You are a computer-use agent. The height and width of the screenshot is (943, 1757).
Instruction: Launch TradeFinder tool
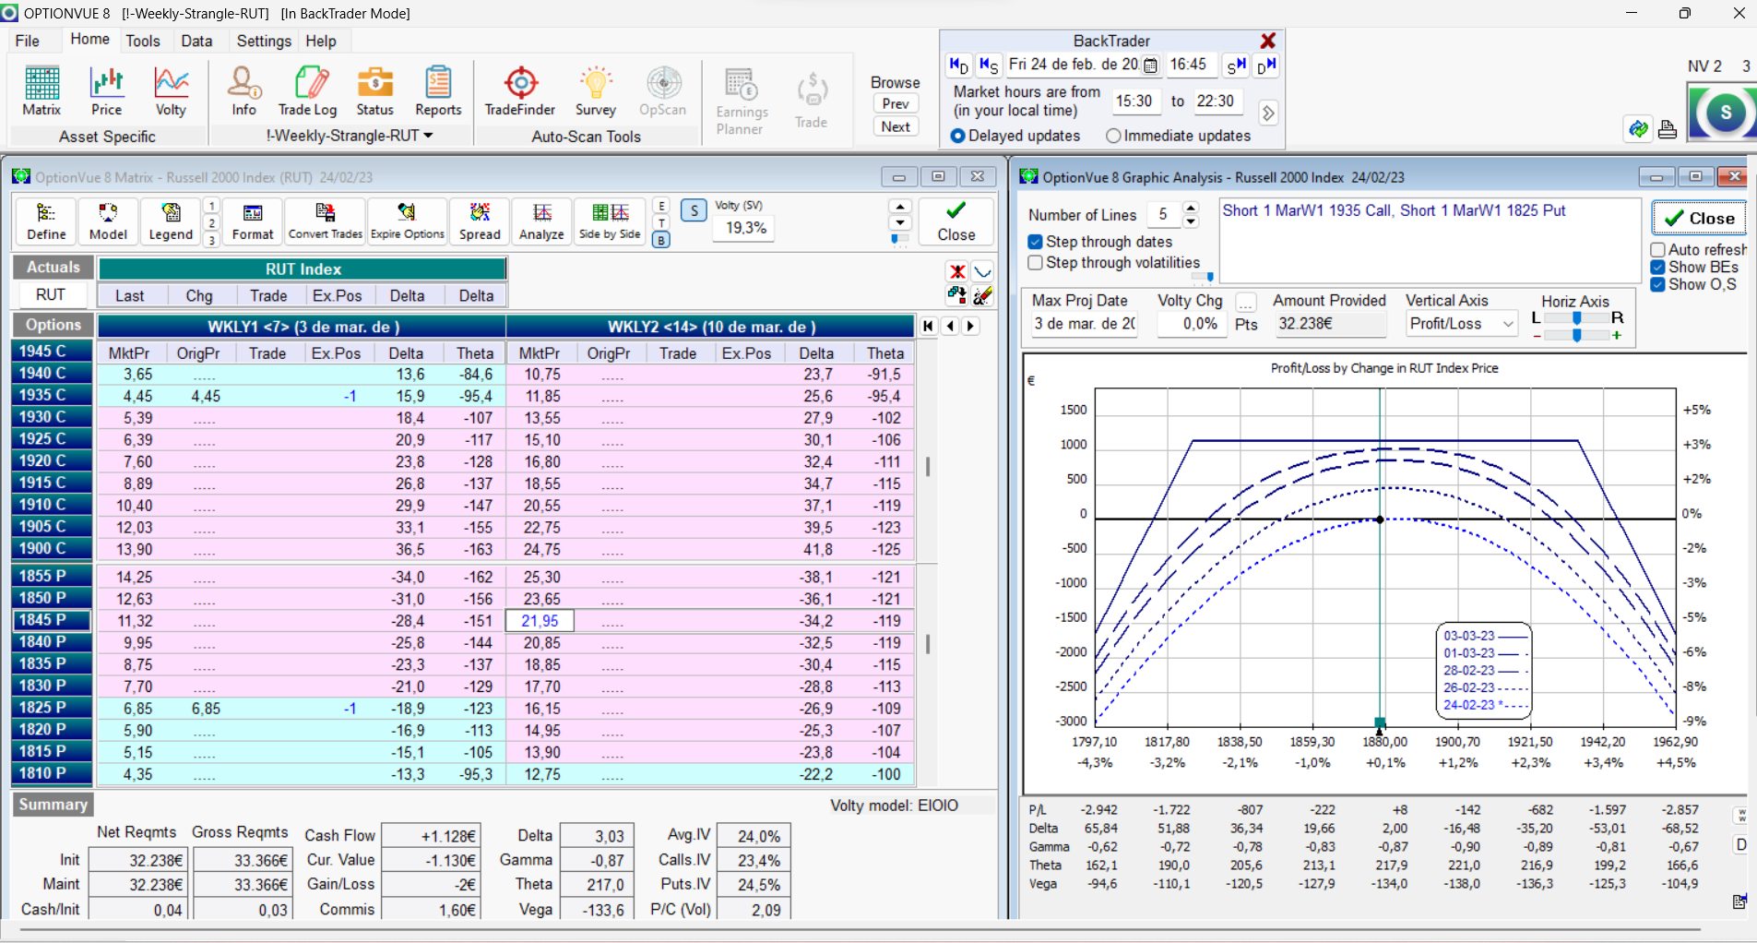pyautogui.click(x=520, y=91)
